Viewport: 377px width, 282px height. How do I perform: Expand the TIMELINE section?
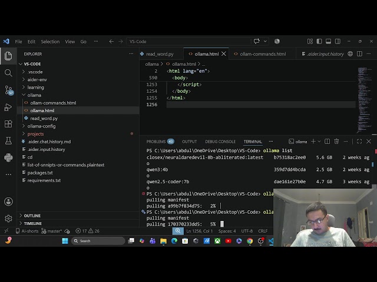tap(33, 223)
